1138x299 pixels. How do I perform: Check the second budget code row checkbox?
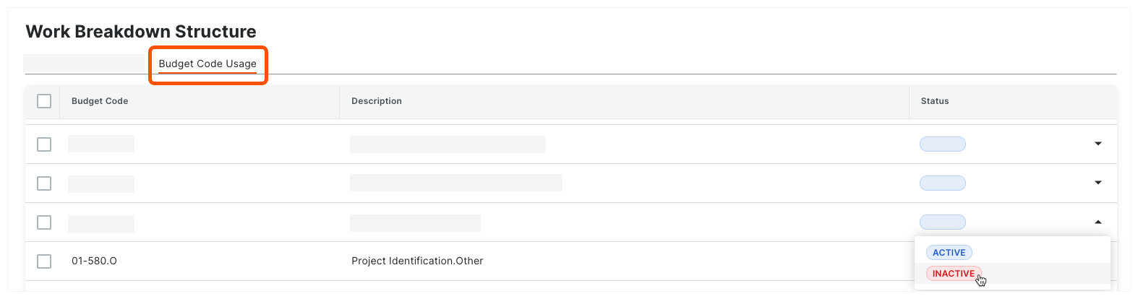44,183
